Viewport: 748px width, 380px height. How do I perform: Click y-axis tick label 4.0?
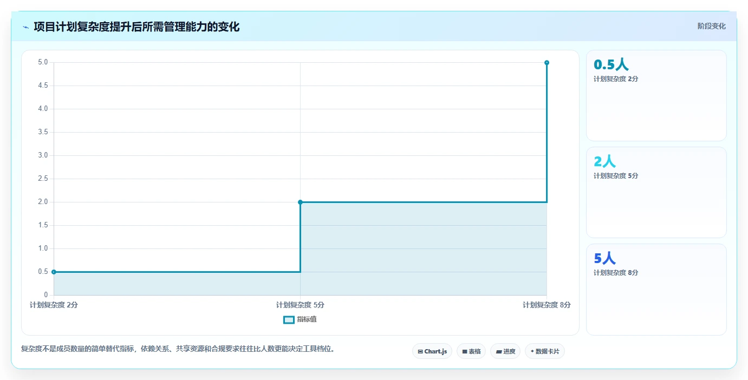pos(43,109)
